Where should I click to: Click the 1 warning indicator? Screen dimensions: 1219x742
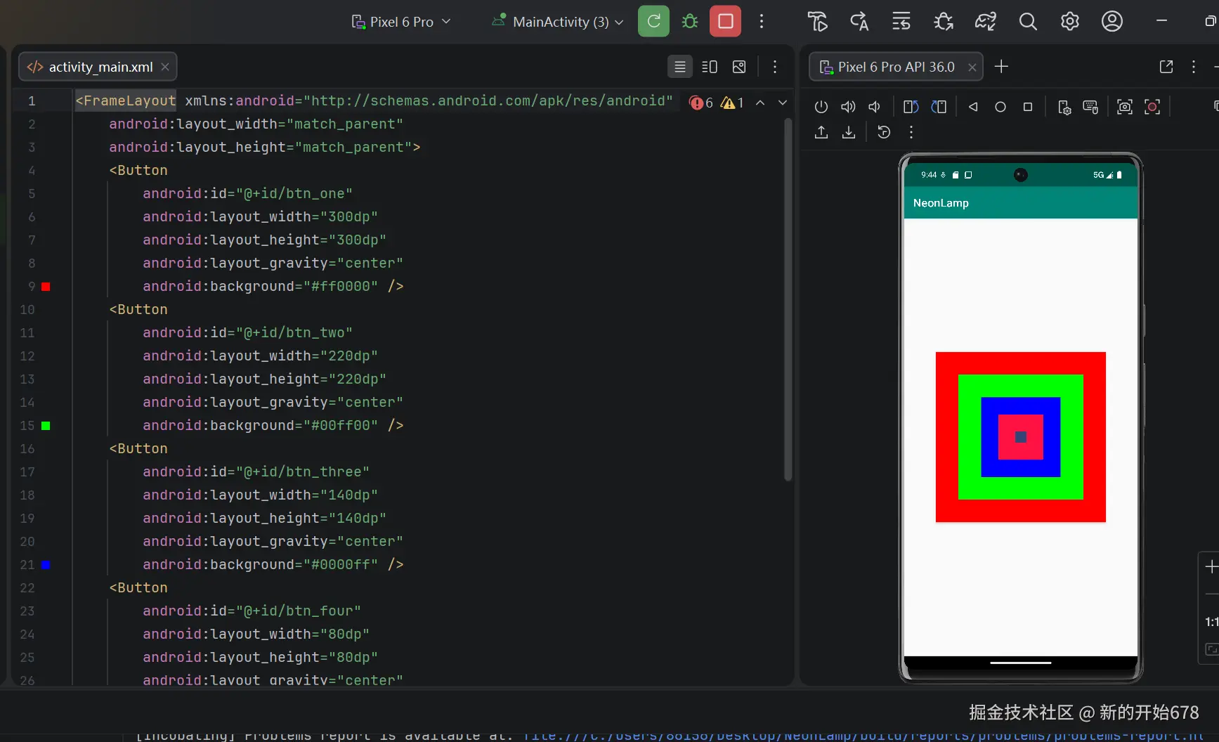732,103
